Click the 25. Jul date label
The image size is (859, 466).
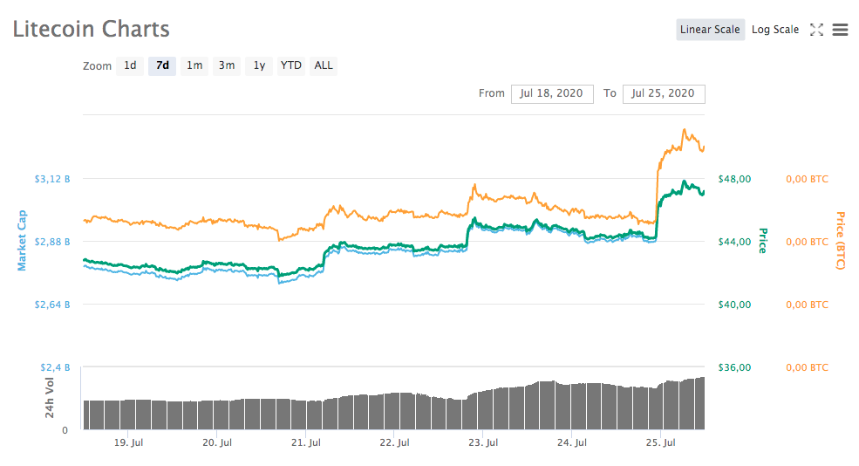[661, 443]
